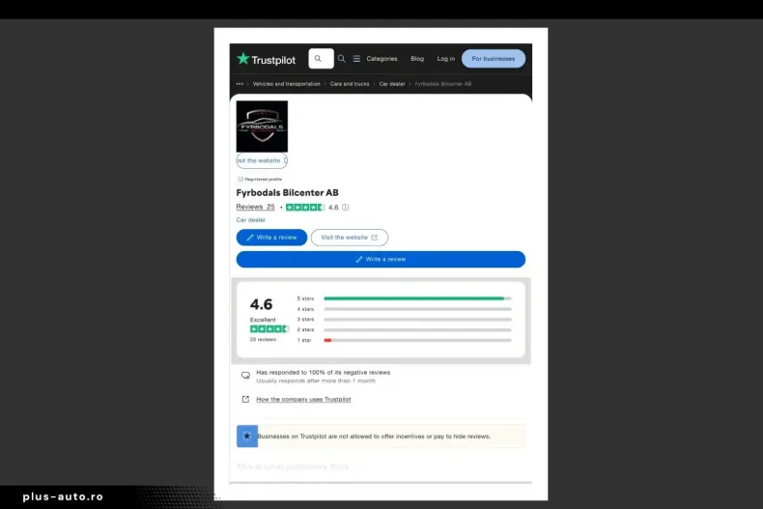Click the small blue Write a review button
The height and width of the screenshot is (509, 763).
coord(271,238)
